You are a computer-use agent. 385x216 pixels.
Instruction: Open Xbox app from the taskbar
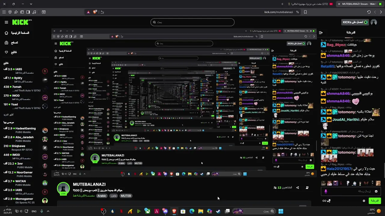(x=147, y=211)
